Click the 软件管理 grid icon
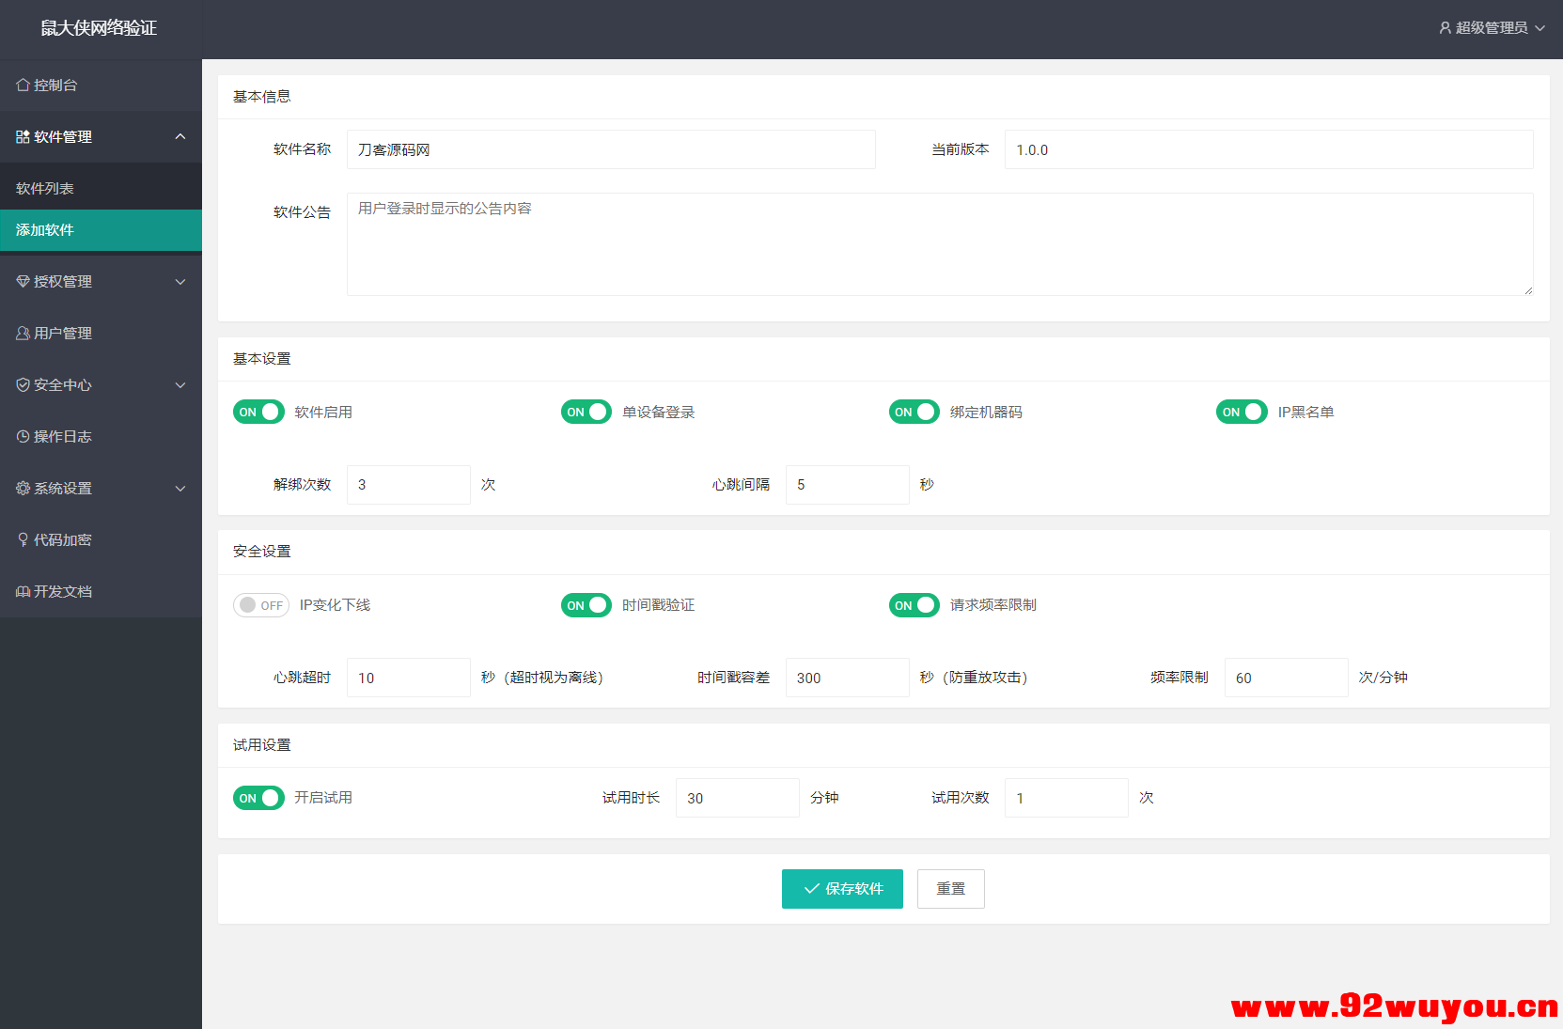This screenshot has height=1029, width=1563. [x=22, y=136]
